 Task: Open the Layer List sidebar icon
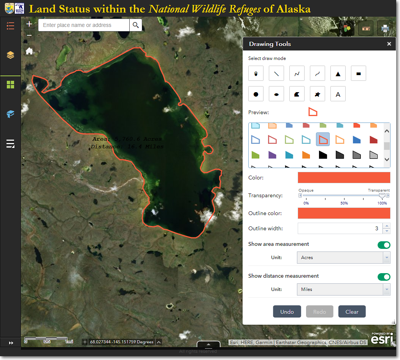tap(10, 55)
